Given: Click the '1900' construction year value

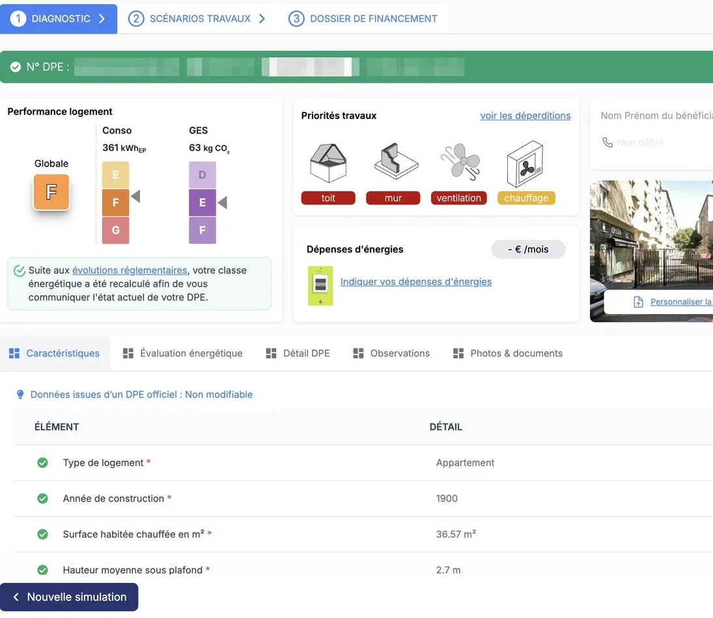Looking at the screenshot, I should click(447, 498).
